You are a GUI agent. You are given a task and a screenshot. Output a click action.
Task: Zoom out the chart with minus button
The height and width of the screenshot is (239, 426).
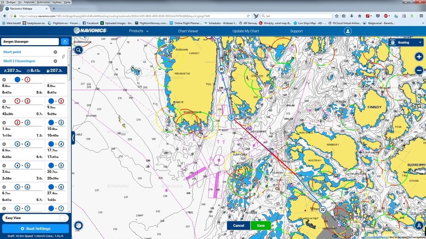point(419,70)
